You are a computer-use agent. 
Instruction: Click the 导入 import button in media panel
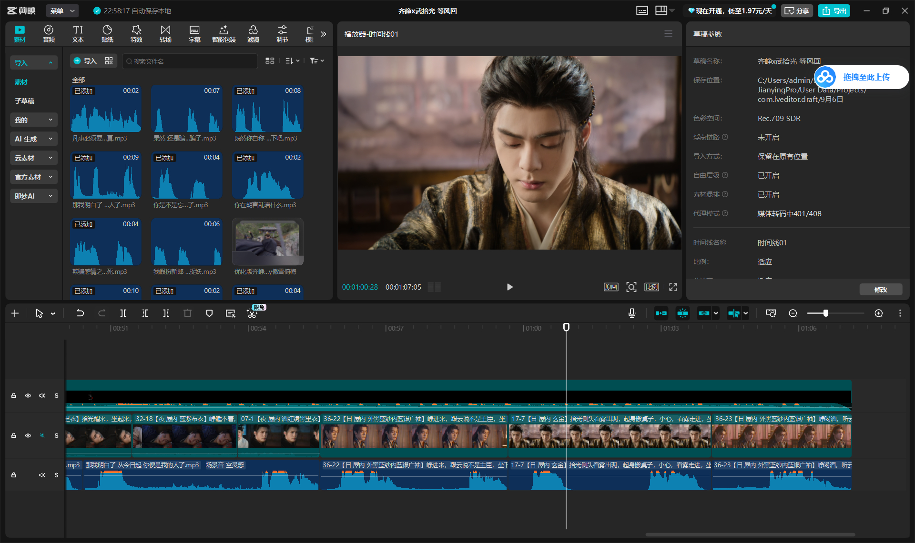pyautogui.click(x=85, y=61)
